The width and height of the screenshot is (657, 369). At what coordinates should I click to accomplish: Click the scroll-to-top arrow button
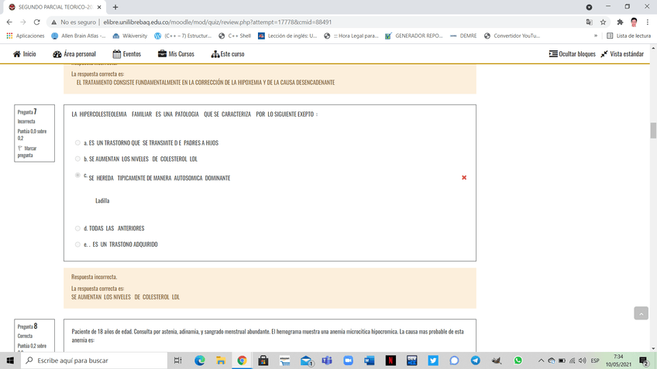(641, 313)
